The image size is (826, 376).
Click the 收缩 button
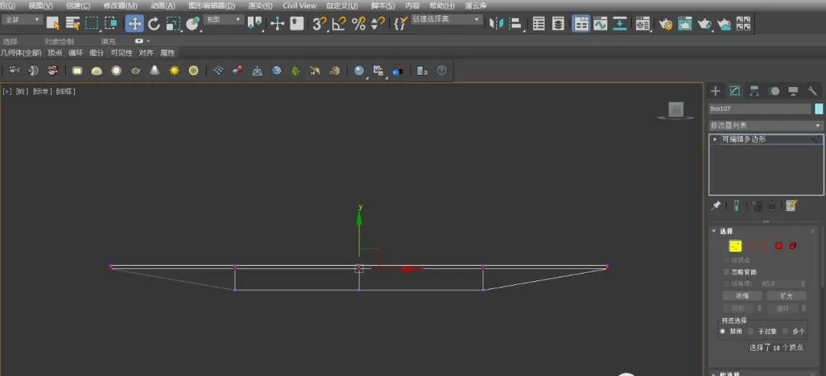tap(742, 296)
